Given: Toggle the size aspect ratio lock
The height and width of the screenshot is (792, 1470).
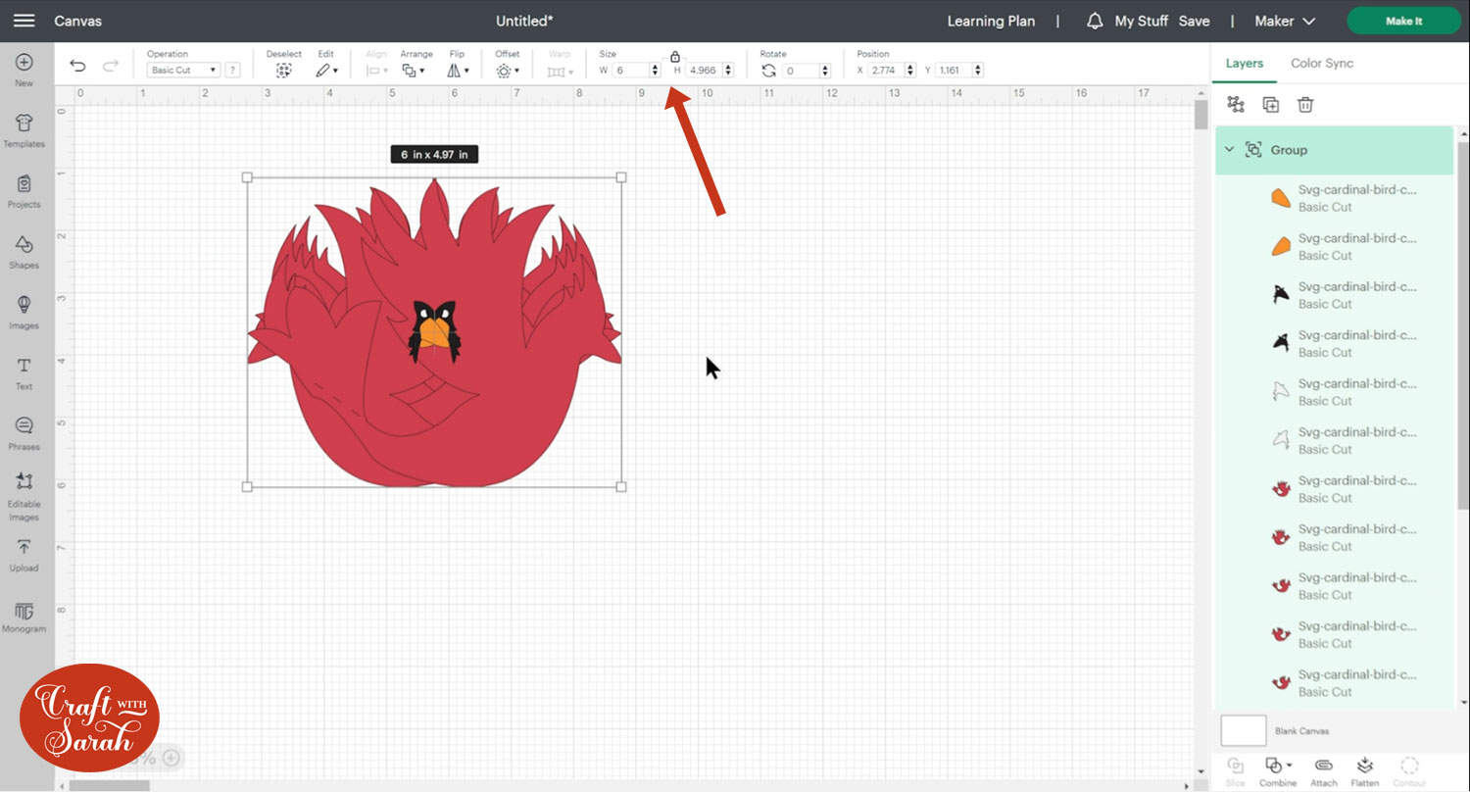Looking at the screenshot, I should point(674,57).
